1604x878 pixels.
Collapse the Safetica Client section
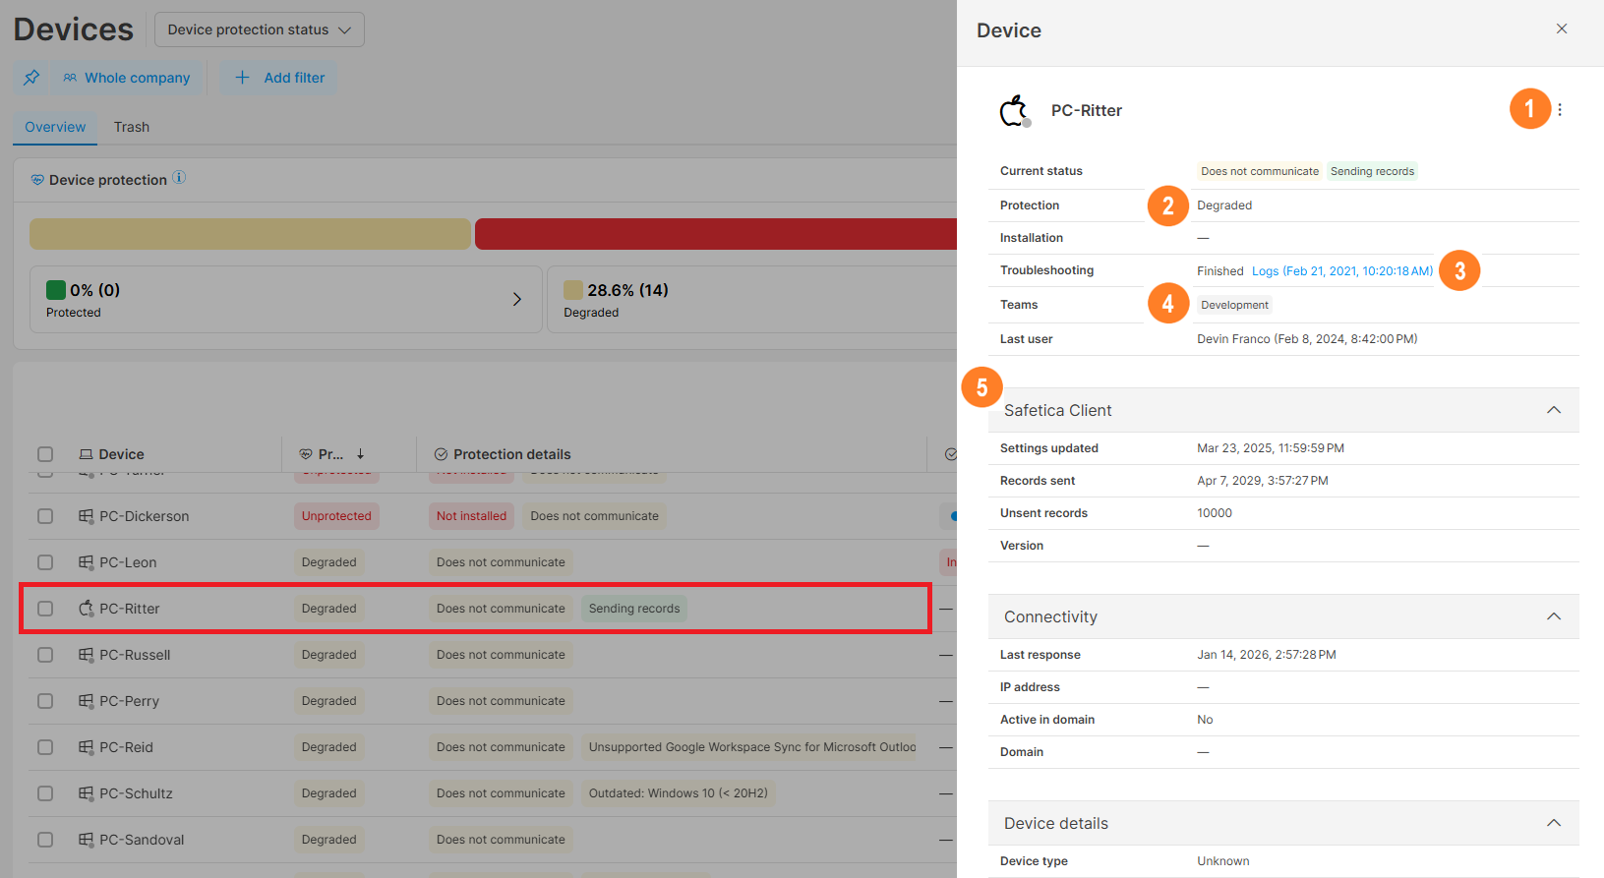click(1554, 410)
